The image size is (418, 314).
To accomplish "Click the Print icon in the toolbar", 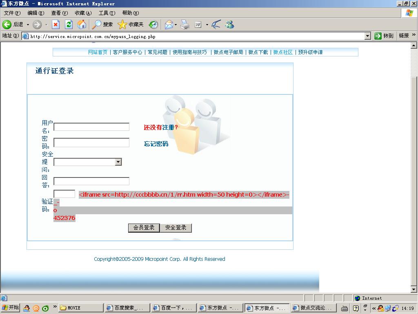I will [x=185, y=25].
